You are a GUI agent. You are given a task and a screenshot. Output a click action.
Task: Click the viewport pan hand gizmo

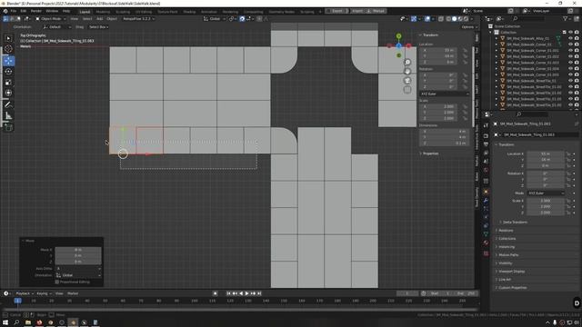(x=407, y=71)
